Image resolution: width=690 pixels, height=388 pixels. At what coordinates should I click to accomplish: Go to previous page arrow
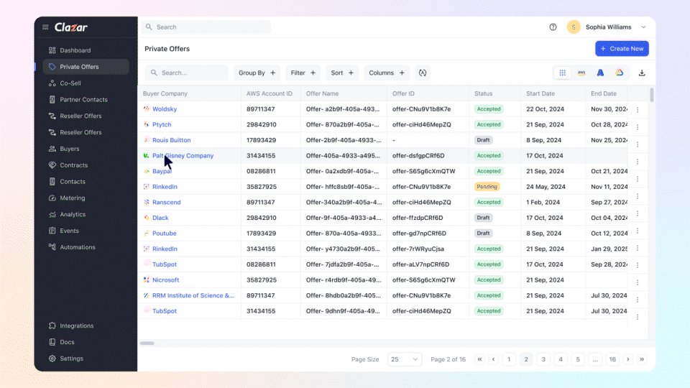tap(494, 359)
